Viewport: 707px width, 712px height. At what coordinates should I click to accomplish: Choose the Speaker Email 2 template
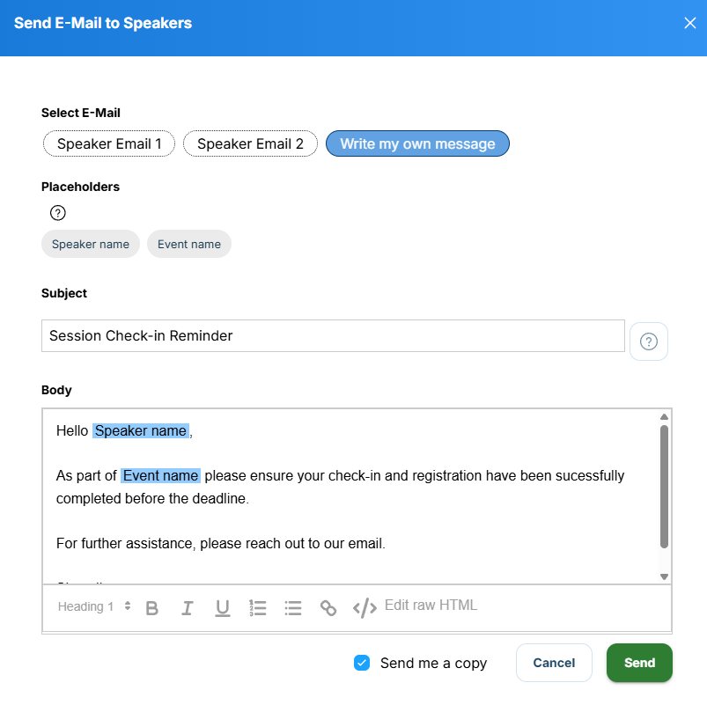[250, 143]
